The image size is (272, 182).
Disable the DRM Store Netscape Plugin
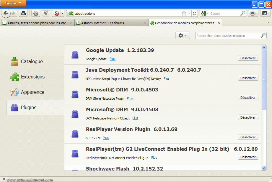[x=248, y=98]
